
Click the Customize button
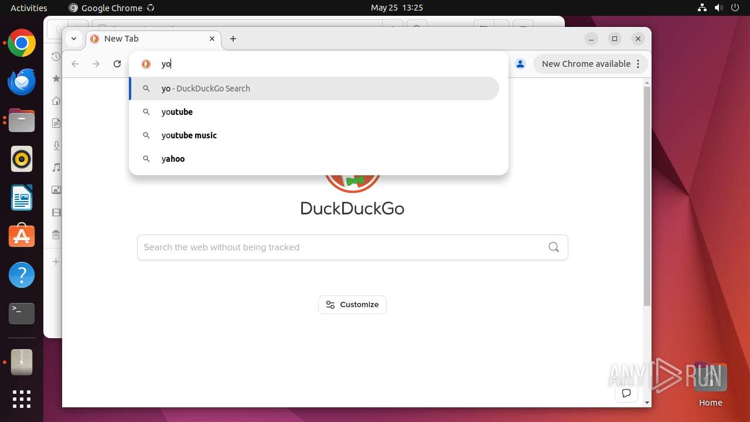tap(352, 305)
